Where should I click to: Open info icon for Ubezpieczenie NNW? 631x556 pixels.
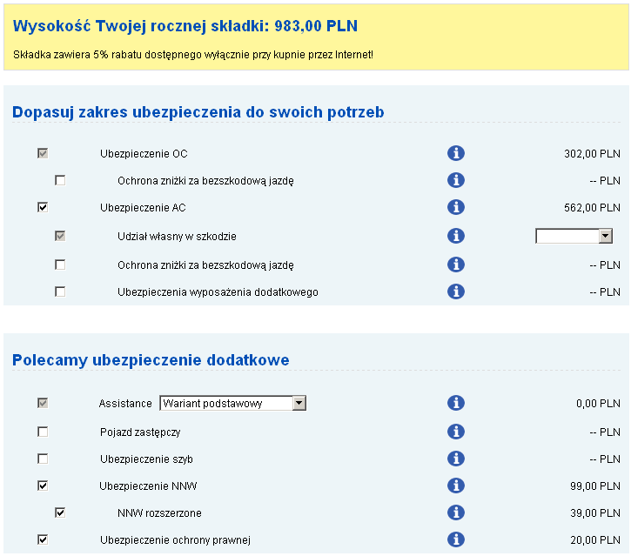point(455,486)
